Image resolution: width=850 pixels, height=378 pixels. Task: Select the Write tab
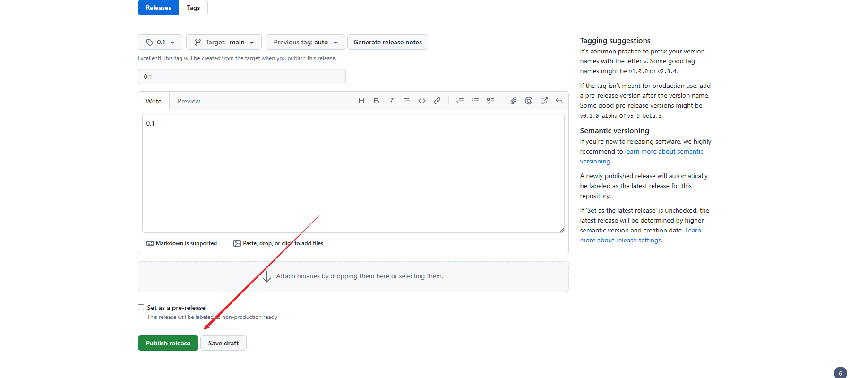tap(154, 101)
